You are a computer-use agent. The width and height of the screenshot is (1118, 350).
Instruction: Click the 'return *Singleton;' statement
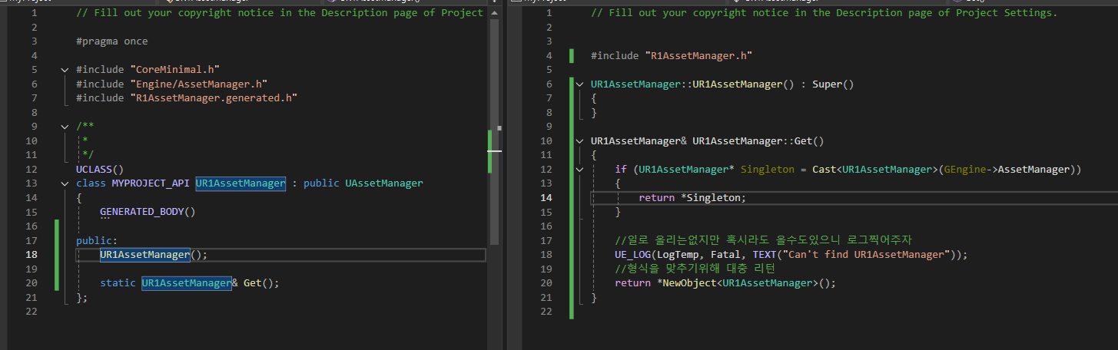click(x=692, y=198)
